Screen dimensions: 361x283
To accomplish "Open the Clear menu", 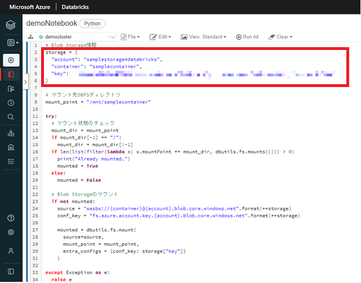I will coord(280,37).
